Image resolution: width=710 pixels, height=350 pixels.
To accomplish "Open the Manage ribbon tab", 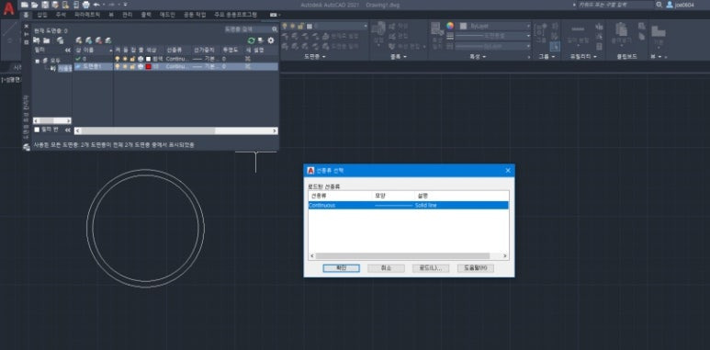I will click(128, 15).
